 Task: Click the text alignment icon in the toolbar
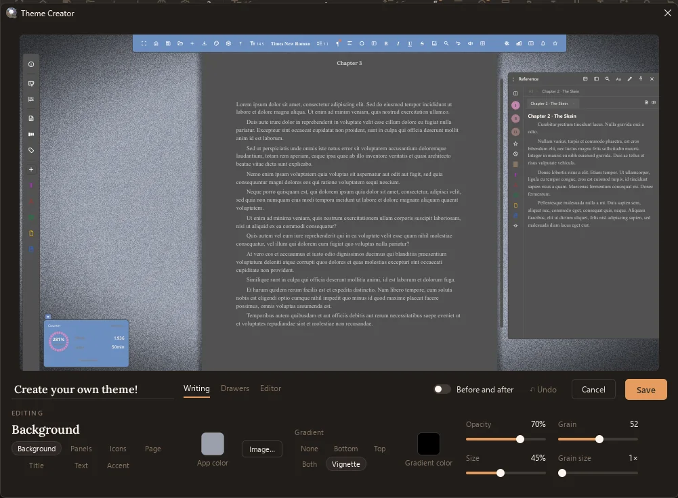click(349, 43)
